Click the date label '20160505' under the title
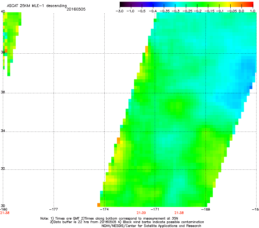 coord(76,9)
